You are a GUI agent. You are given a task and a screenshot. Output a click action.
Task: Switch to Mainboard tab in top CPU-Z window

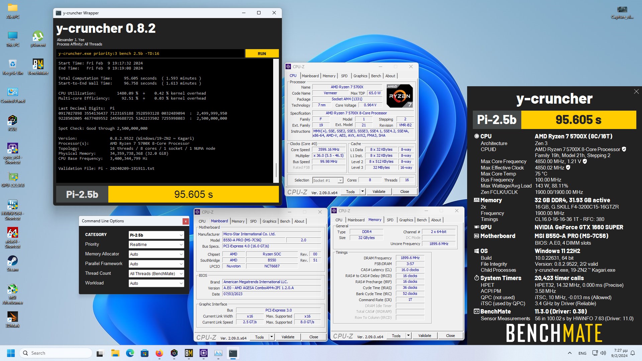[x=310, y=76]
